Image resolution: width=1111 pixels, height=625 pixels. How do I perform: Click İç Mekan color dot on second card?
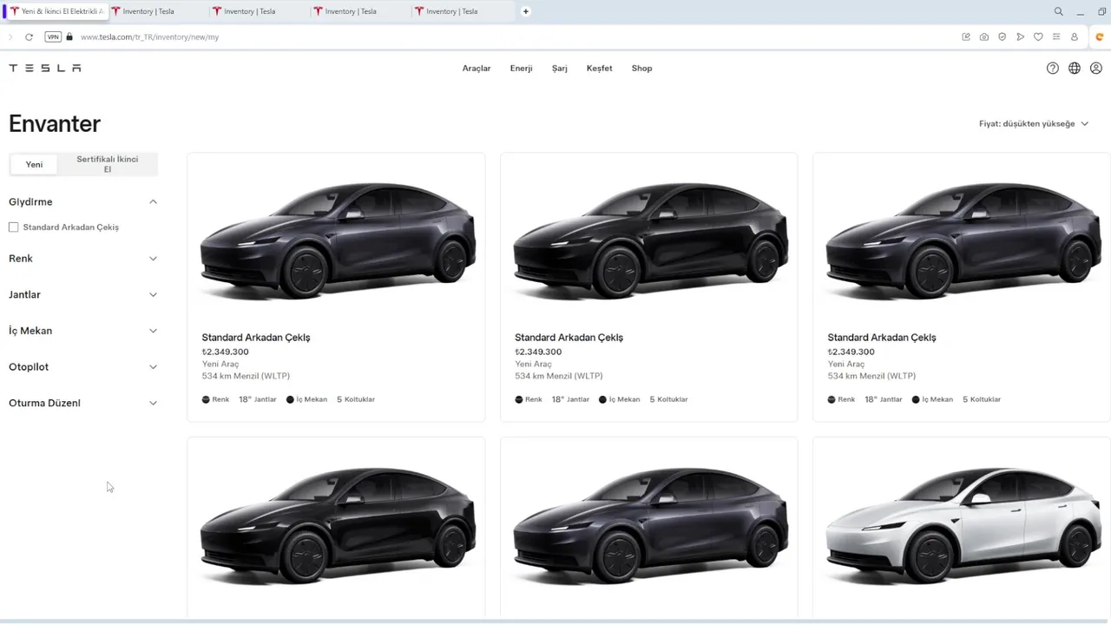(x=603, y=399)
